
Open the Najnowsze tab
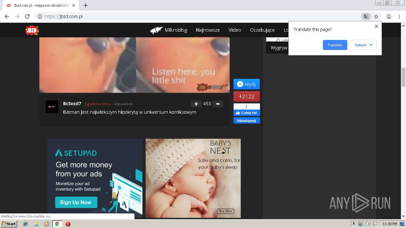click(x=208, y=30)
